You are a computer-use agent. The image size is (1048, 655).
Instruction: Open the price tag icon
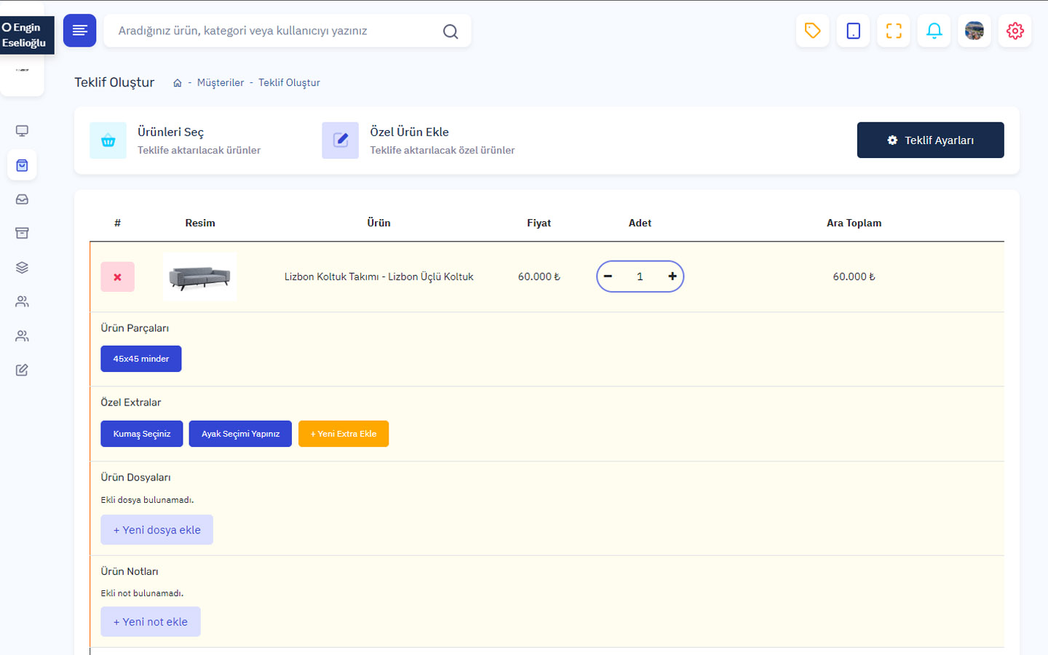coord(812,31)
